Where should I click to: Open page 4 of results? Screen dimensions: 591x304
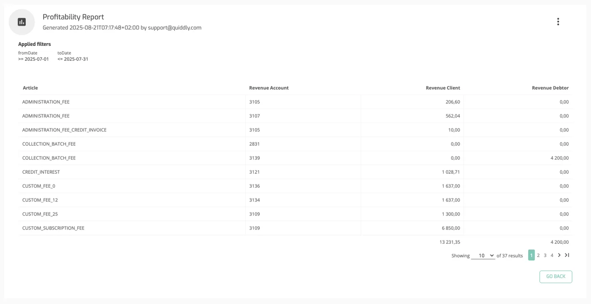552,255
